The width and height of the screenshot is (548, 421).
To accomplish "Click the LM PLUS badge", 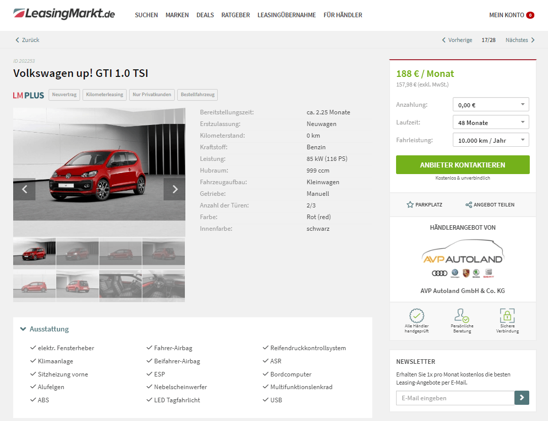I will pos(28,95).
